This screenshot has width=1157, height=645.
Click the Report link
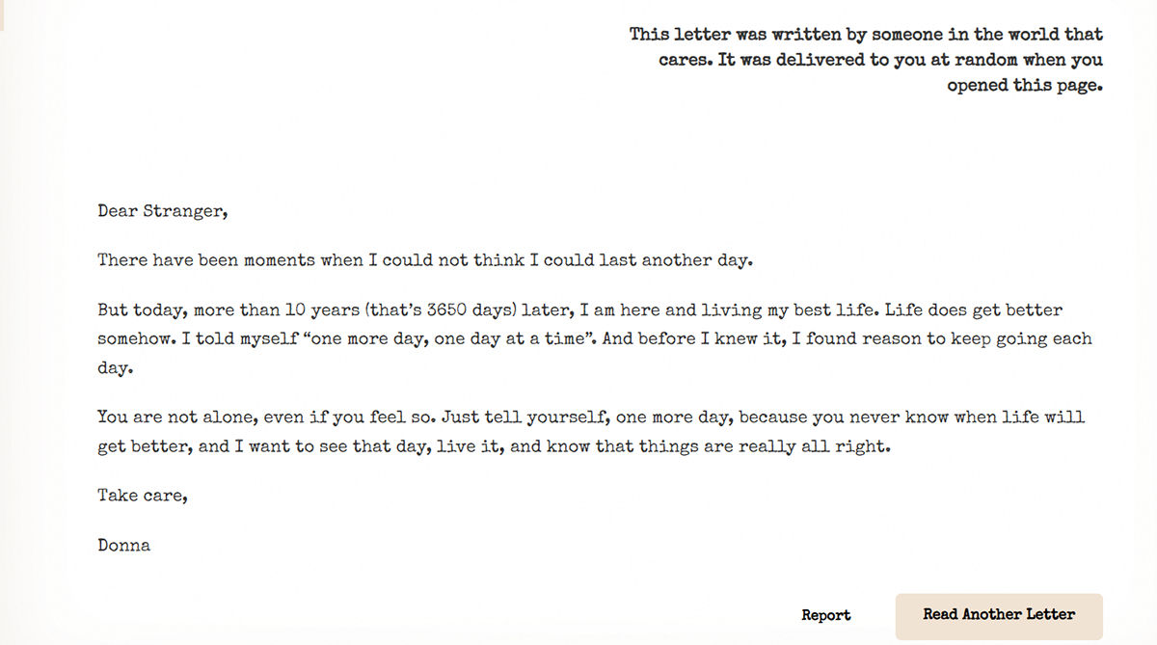(x=826, y=615)
